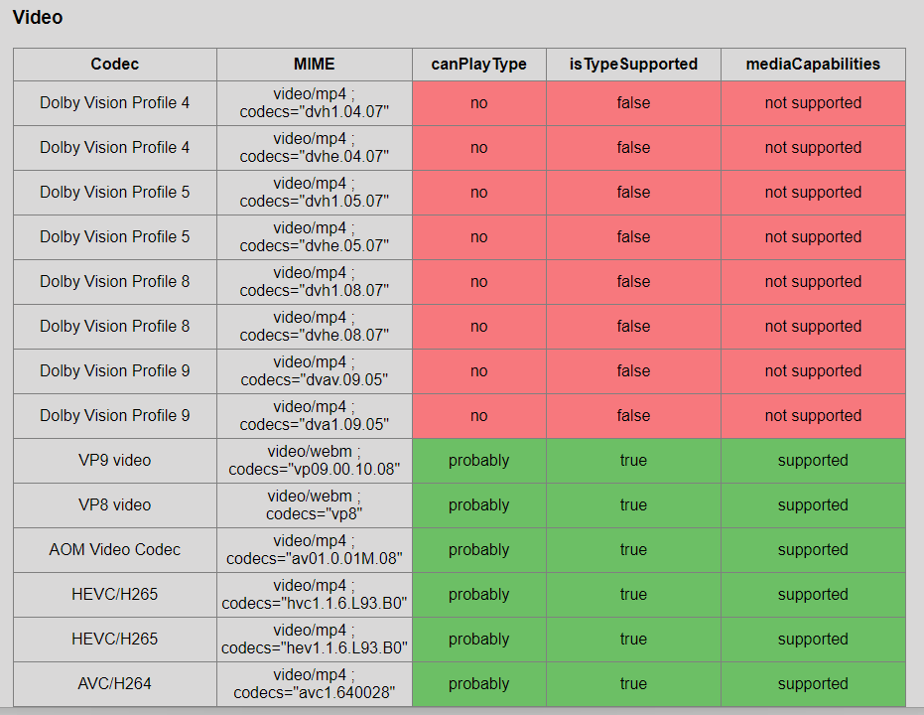Click the mediaCapabilities column header
This screenshot has height=715, width=924.
(x=813, y=64)
